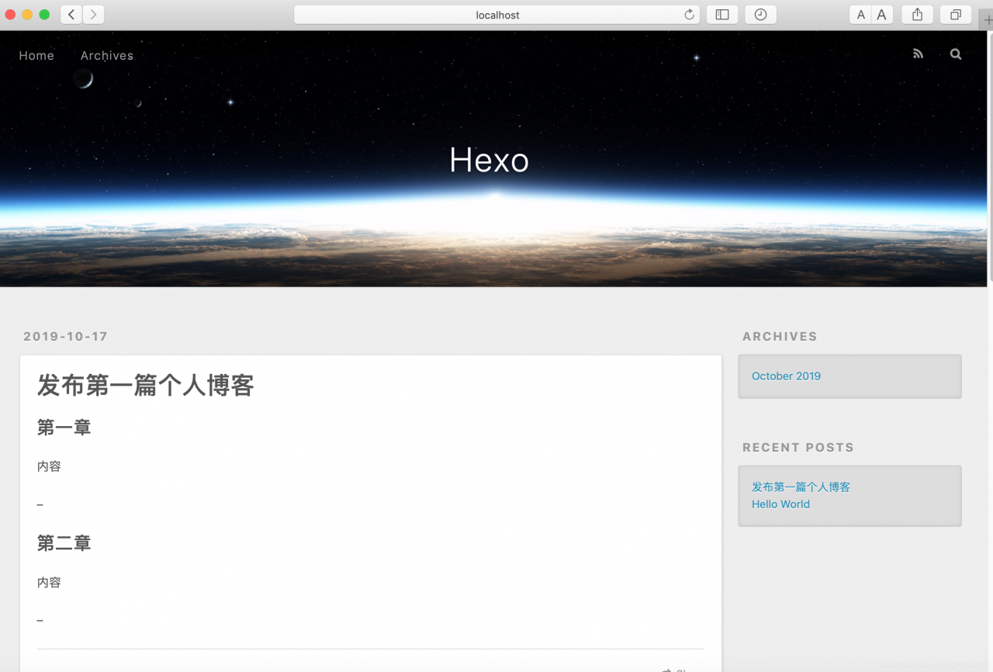Go back using the back arrow
The image size is (993, 672).
[71, 14]
